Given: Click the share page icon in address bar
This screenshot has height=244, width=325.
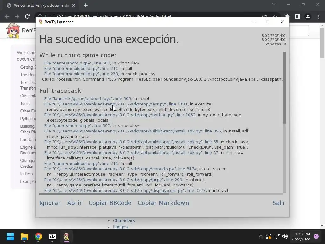Looking at the screenshot, I should pos(265,16).
